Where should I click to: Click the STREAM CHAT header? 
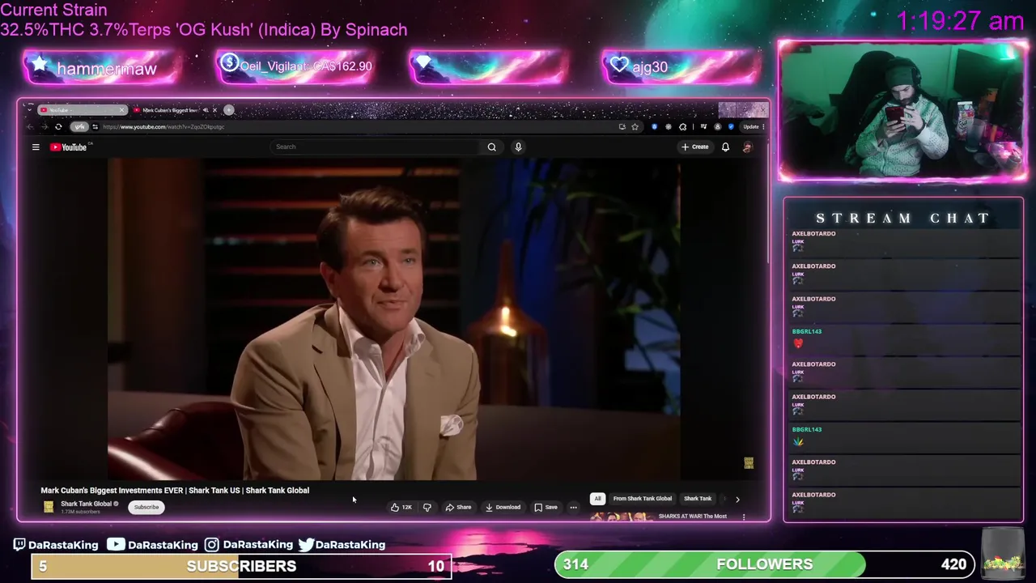[x=902, y=218]
